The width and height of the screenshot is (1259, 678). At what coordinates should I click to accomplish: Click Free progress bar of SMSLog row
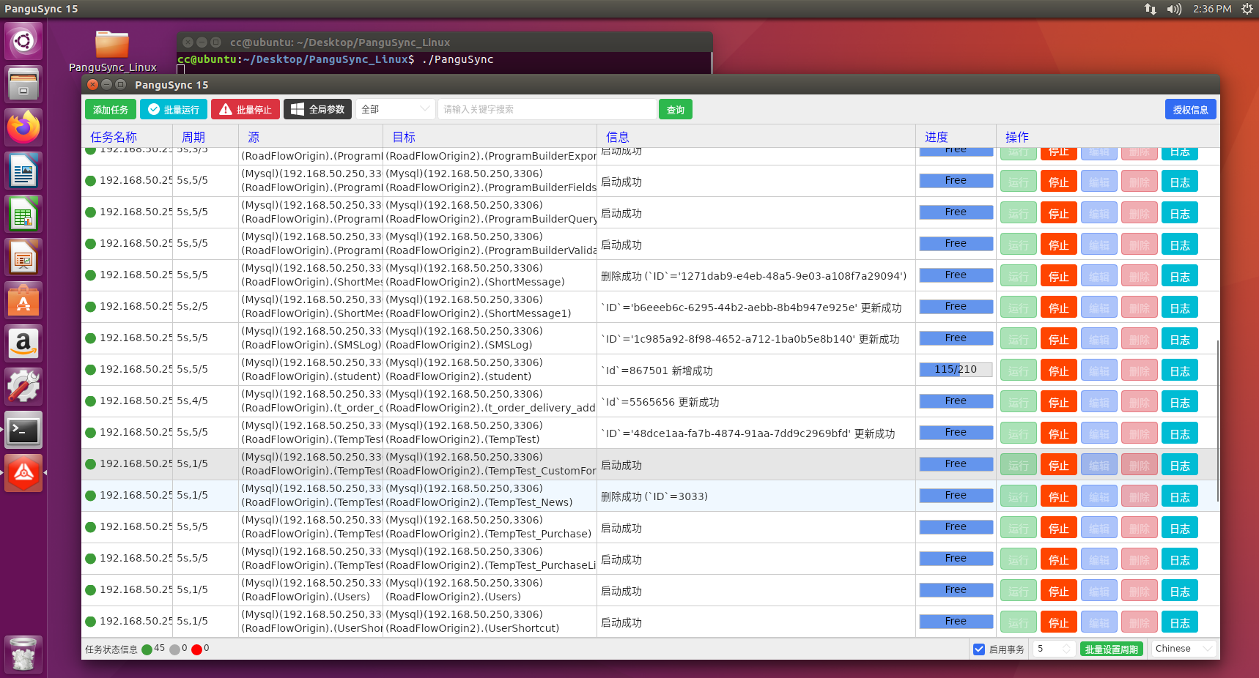click(956, 338)
